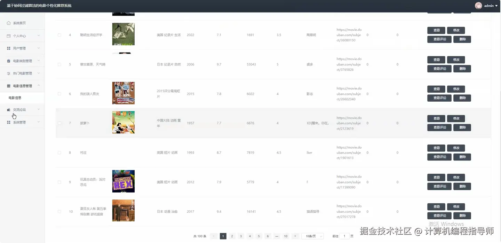Open poster thumbnail for 拔萝卜

pos(124,122)
